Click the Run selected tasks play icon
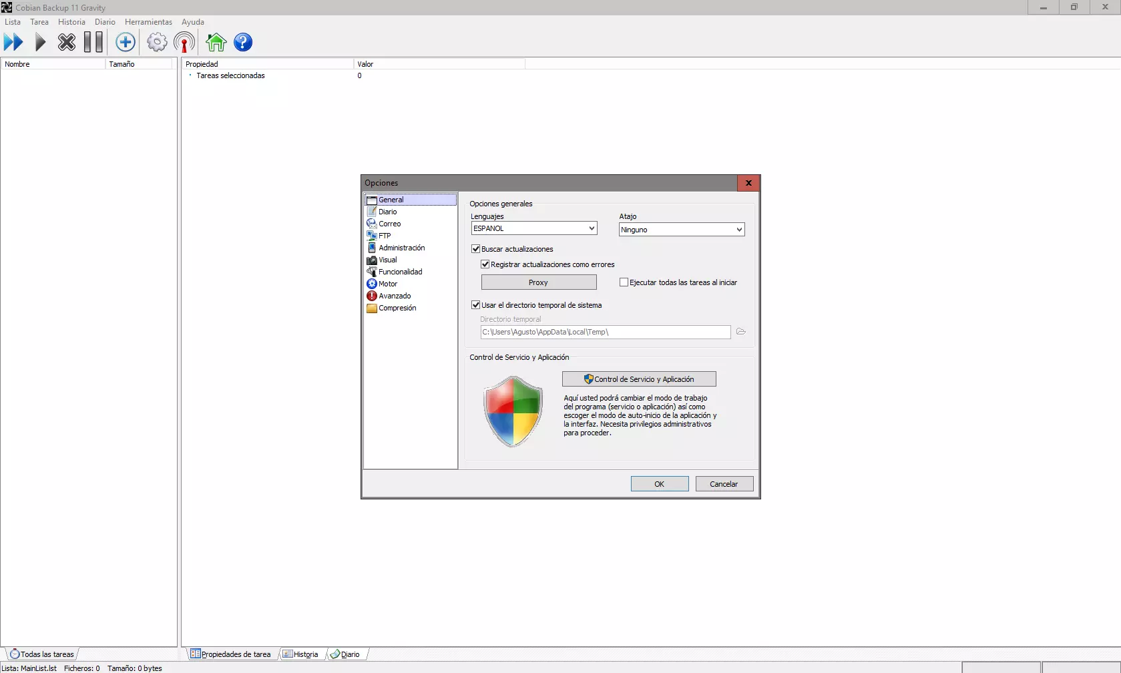Screen dimensions: 1121x673 [x=40, y=43]
